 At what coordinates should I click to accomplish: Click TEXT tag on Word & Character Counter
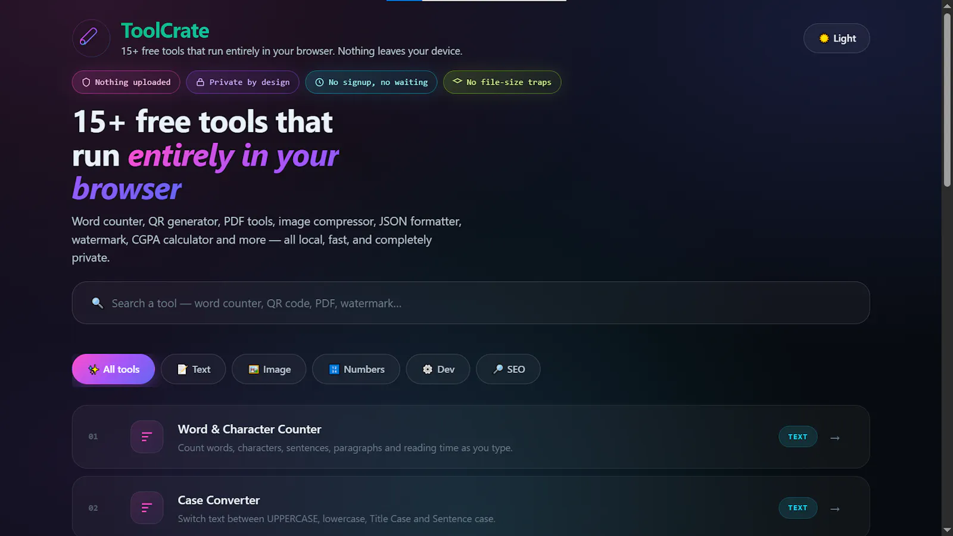(798, 437)
